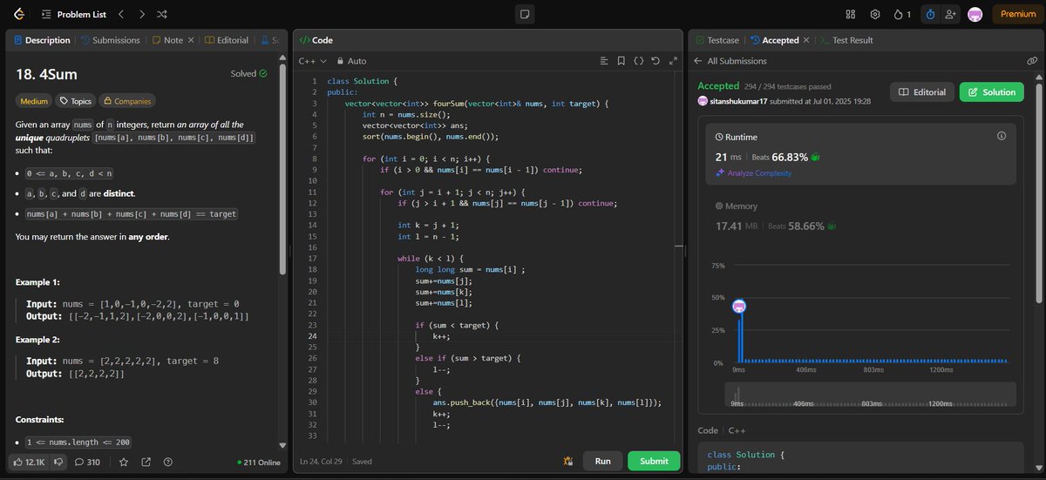Click the Medium difficulty tag
Image resolution: width=1046 pixels, height=480 pixels.
pyautogui.click(x=34, y=101)
